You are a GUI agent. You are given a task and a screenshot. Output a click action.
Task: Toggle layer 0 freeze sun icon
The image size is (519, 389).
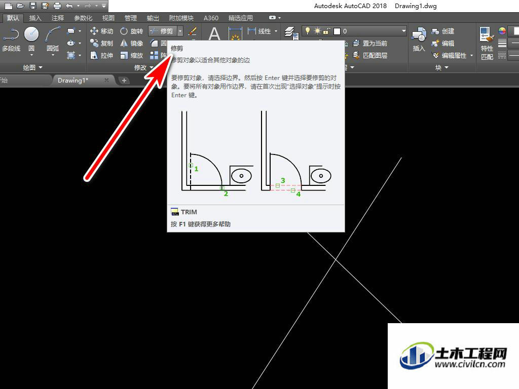click(x=317, y=31)
